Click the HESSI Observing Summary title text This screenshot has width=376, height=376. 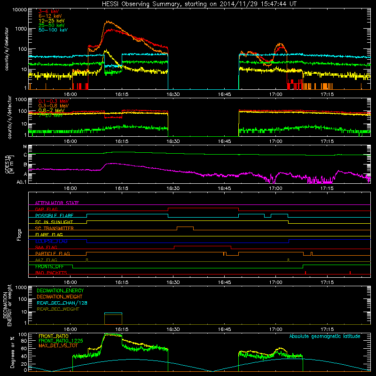pyautogui.click(x=199, y=4)
